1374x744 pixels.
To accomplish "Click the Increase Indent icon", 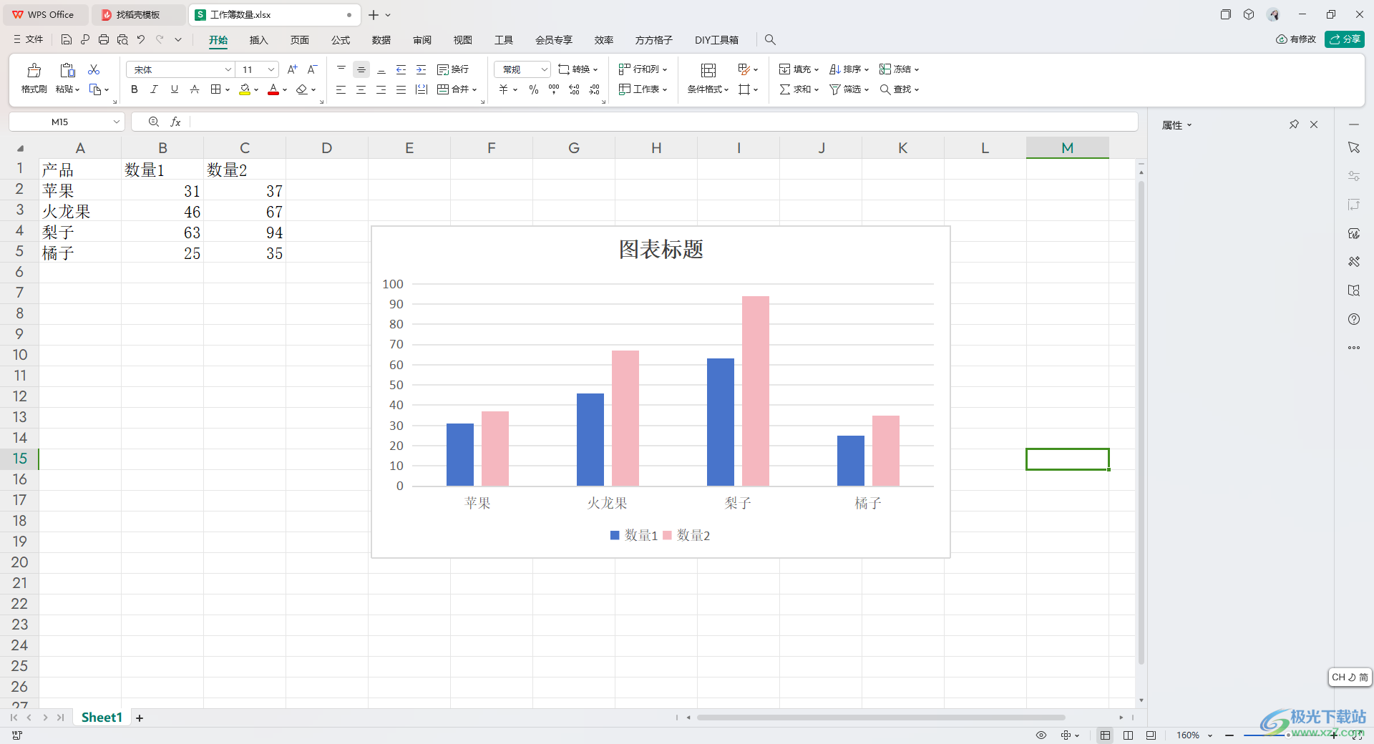I will [422, 69].
